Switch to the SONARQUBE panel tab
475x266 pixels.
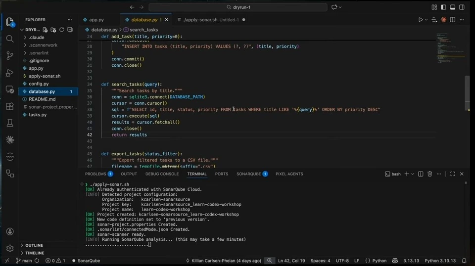pyautogui.click(x=252, y=174)
